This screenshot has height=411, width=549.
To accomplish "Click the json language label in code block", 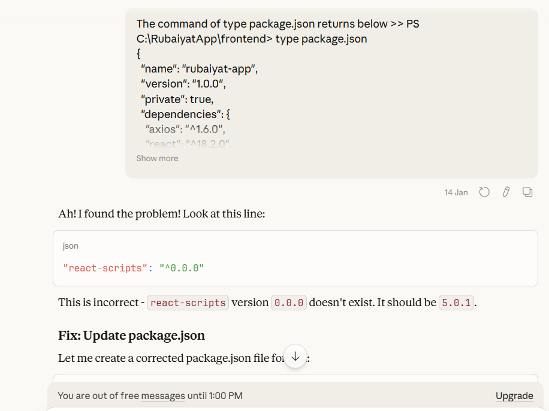I will [71, 246].
